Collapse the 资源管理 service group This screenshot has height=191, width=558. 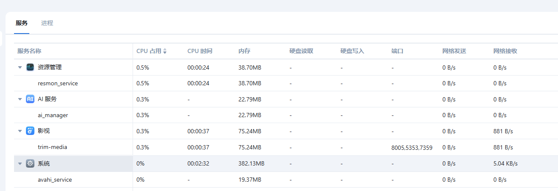20,67
